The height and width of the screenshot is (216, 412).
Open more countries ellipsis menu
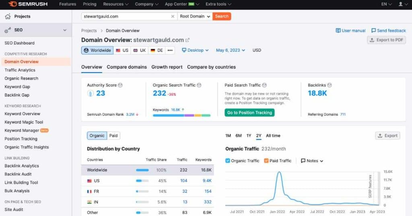[170, 50]
